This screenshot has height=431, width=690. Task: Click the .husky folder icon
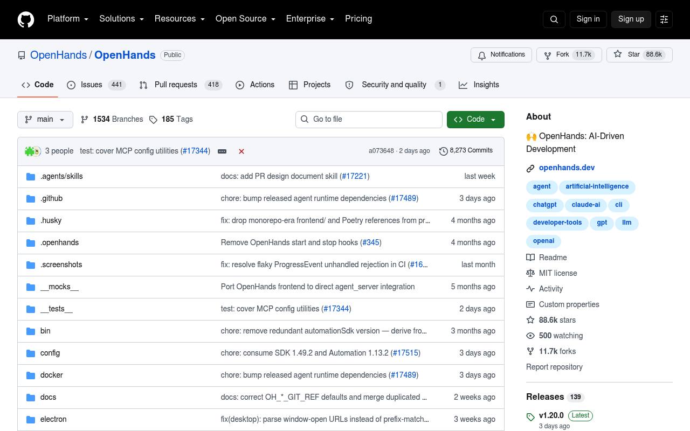[x=31, y=221]
